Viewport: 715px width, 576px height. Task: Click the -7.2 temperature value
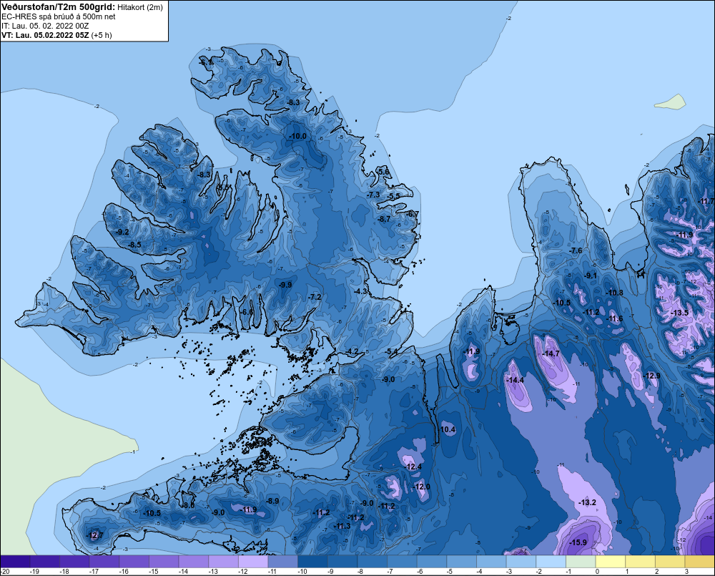tap(315, 297)
